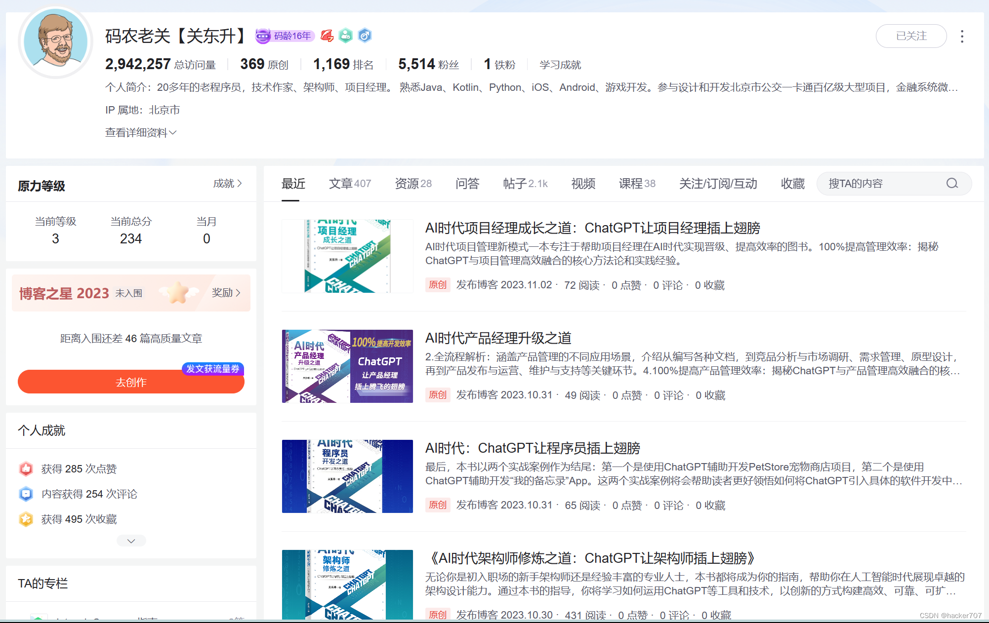
Task: Click the 去创作 orange button
Action: pyautogui.click(x=131, y=382)
